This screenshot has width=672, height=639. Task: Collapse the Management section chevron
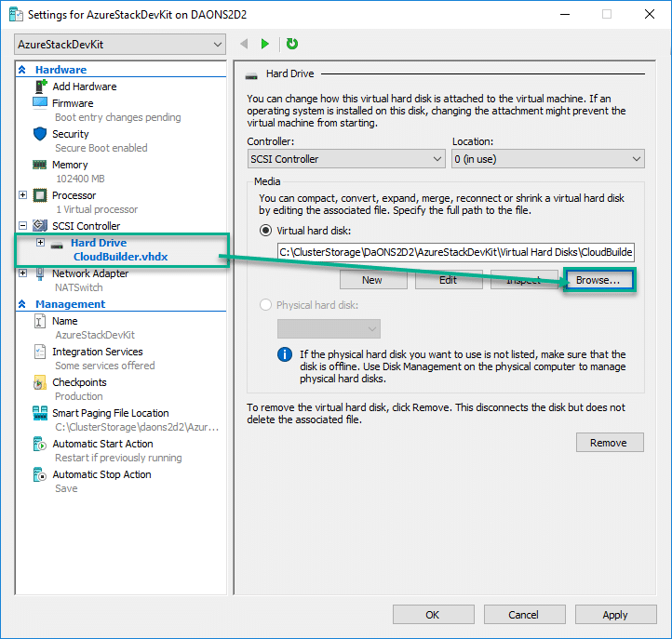click(x=22, y=304)
